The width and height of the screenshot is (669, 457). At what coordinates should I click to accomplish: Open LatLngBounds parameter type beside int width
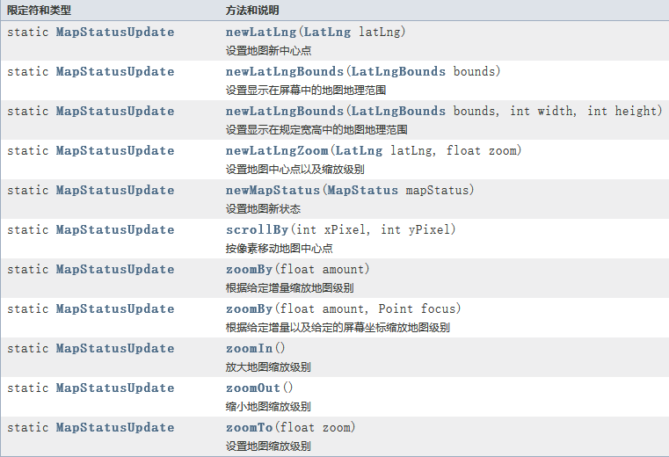point(398,112)
